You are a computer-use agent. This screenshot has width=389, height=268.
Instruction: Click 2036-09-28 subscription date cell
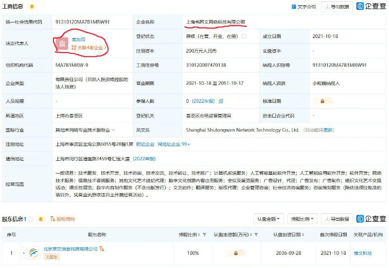(288, 253)
